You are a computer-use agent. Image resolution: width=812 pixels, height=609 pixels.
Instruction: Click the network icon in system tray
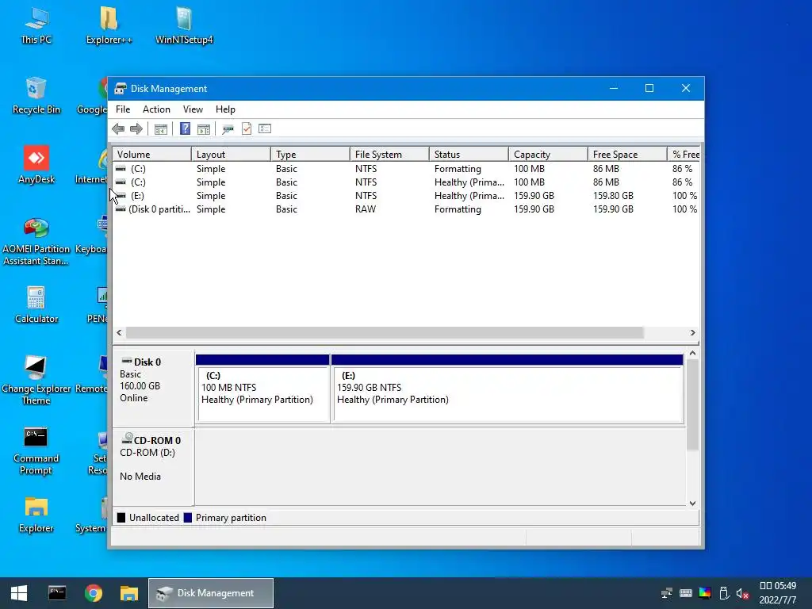[x=667, y=593]
